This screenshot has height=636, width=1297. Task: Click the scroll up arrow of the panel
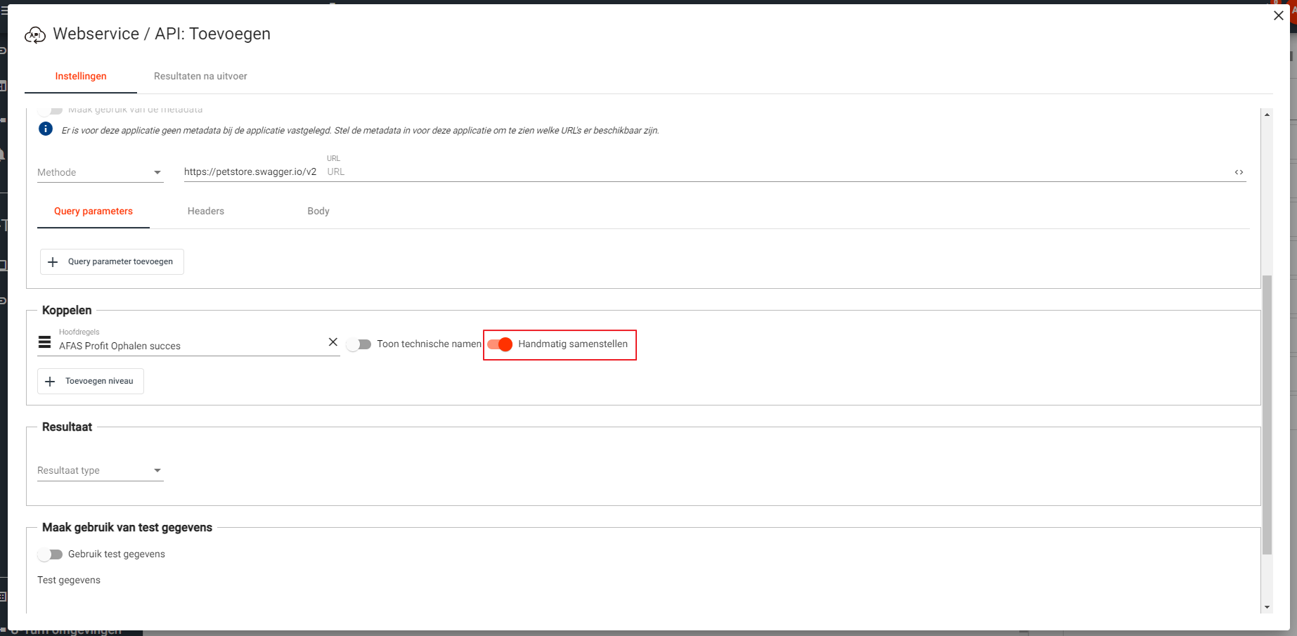click(1267, 115)
